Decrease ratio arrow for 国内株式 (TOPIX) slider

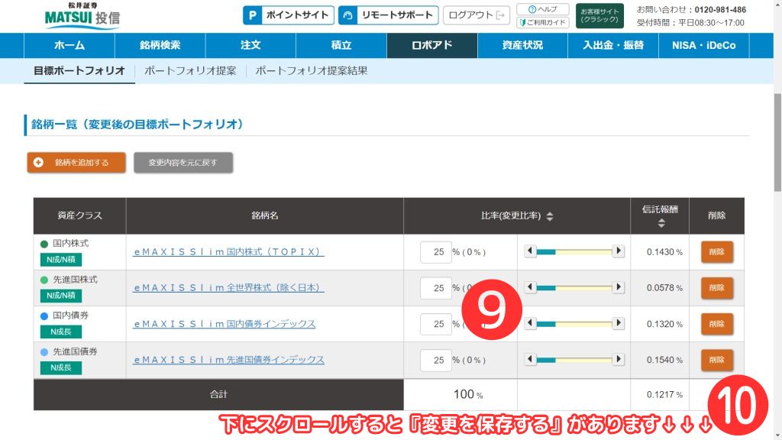point(530,251)
